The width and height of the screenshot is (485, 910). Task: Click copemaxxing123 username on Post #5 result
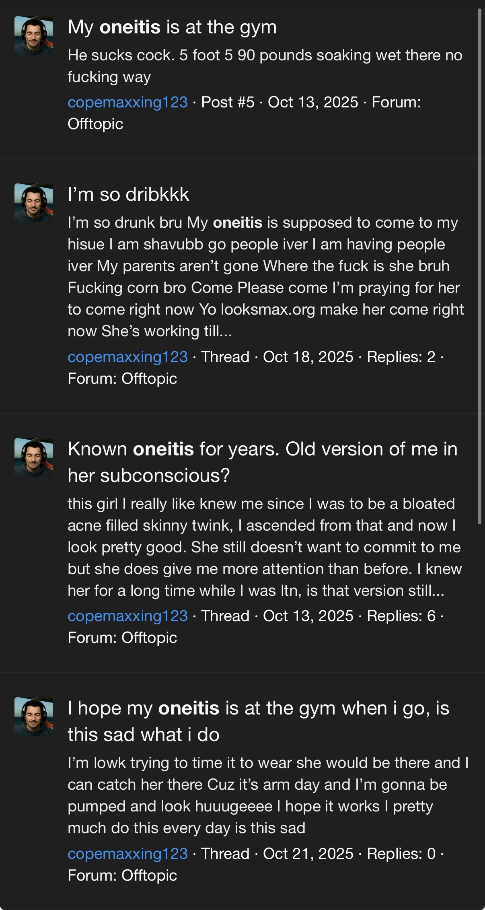click(x=127, y=102)
